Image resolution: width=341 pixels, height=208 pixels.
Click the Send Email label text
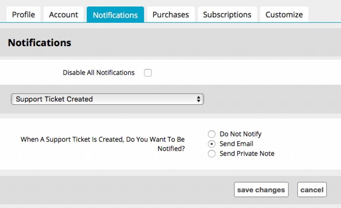click(236, 144)
